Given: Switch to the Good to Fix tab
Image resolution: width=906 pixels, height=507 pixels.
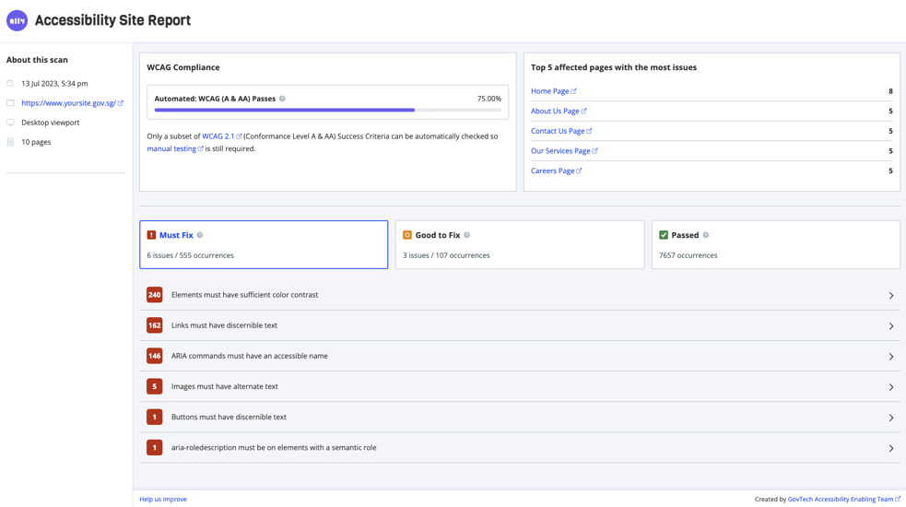Looking at the screenshot, I should [x=520, y=244].
